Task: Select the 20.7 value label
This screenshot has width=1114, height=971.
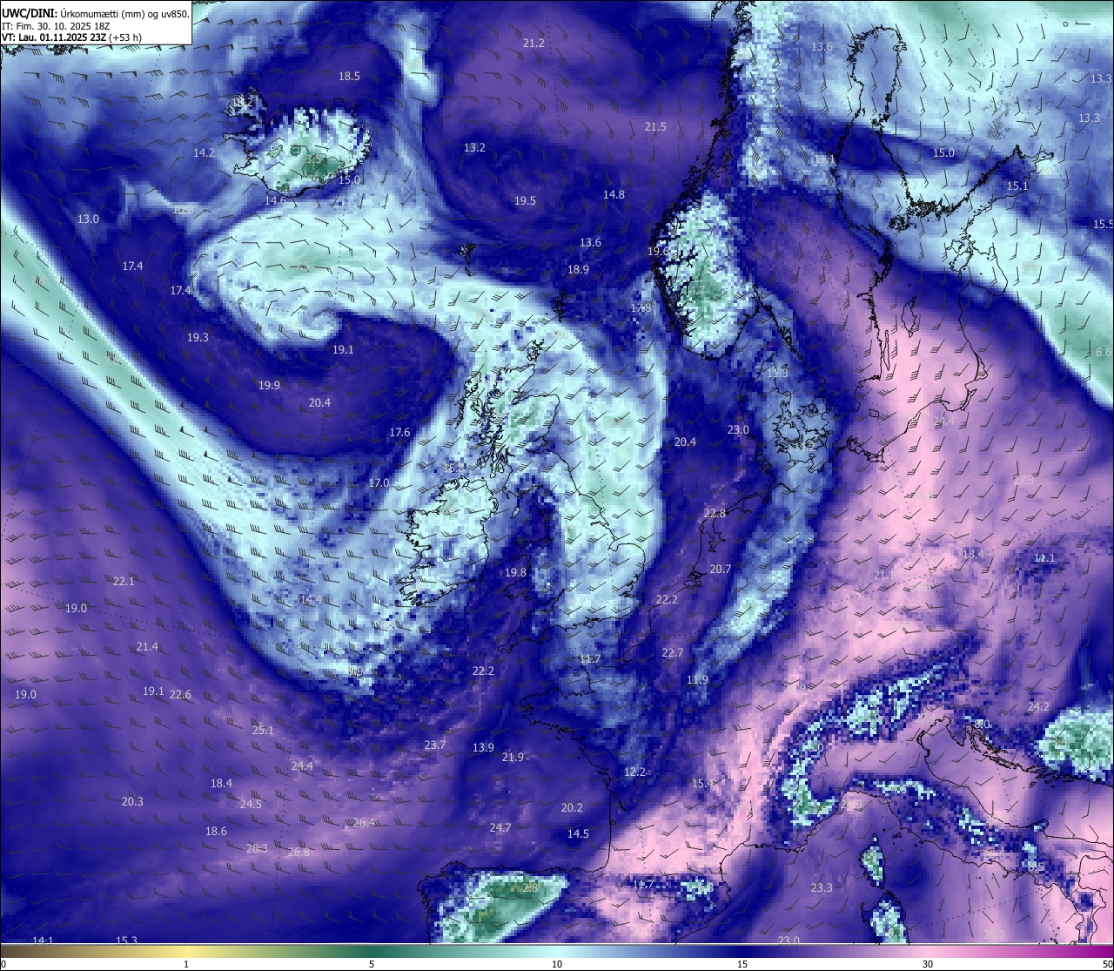Action: coord(720,570)
